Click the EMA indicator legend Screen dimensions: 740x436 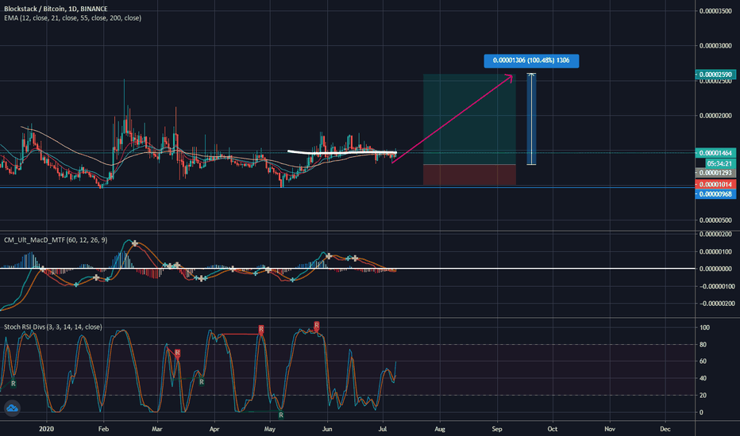pyautogui.click(x=73, y=18)
